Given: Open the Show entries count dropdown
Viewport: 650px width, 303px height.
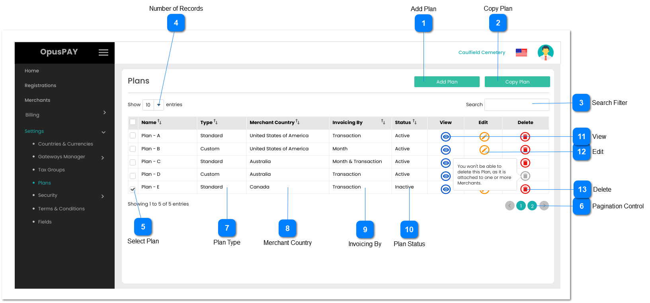Looking at the screenshot, I should [x=153, y=105].
